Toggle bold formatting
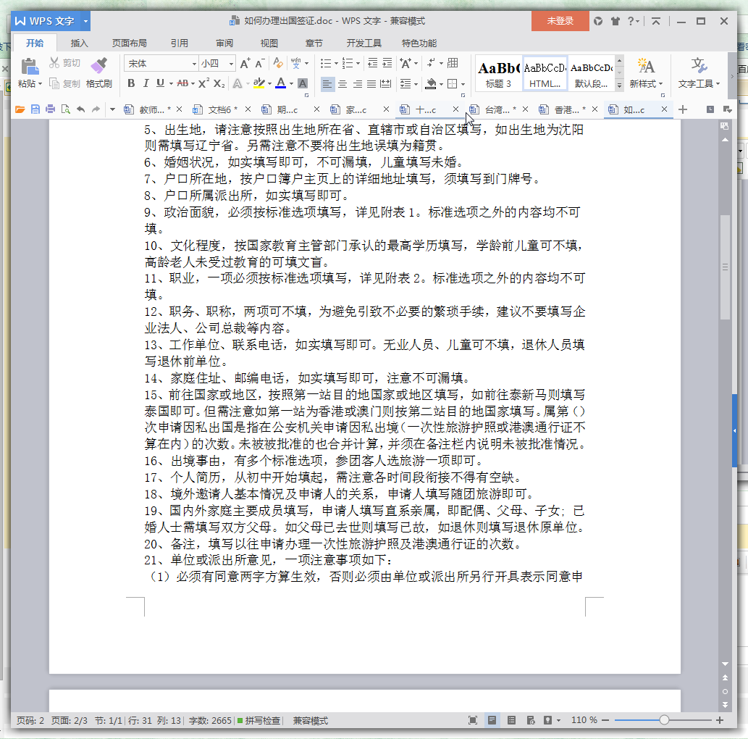748x739 pixels. pyautogui.click(x=131, y=83)
